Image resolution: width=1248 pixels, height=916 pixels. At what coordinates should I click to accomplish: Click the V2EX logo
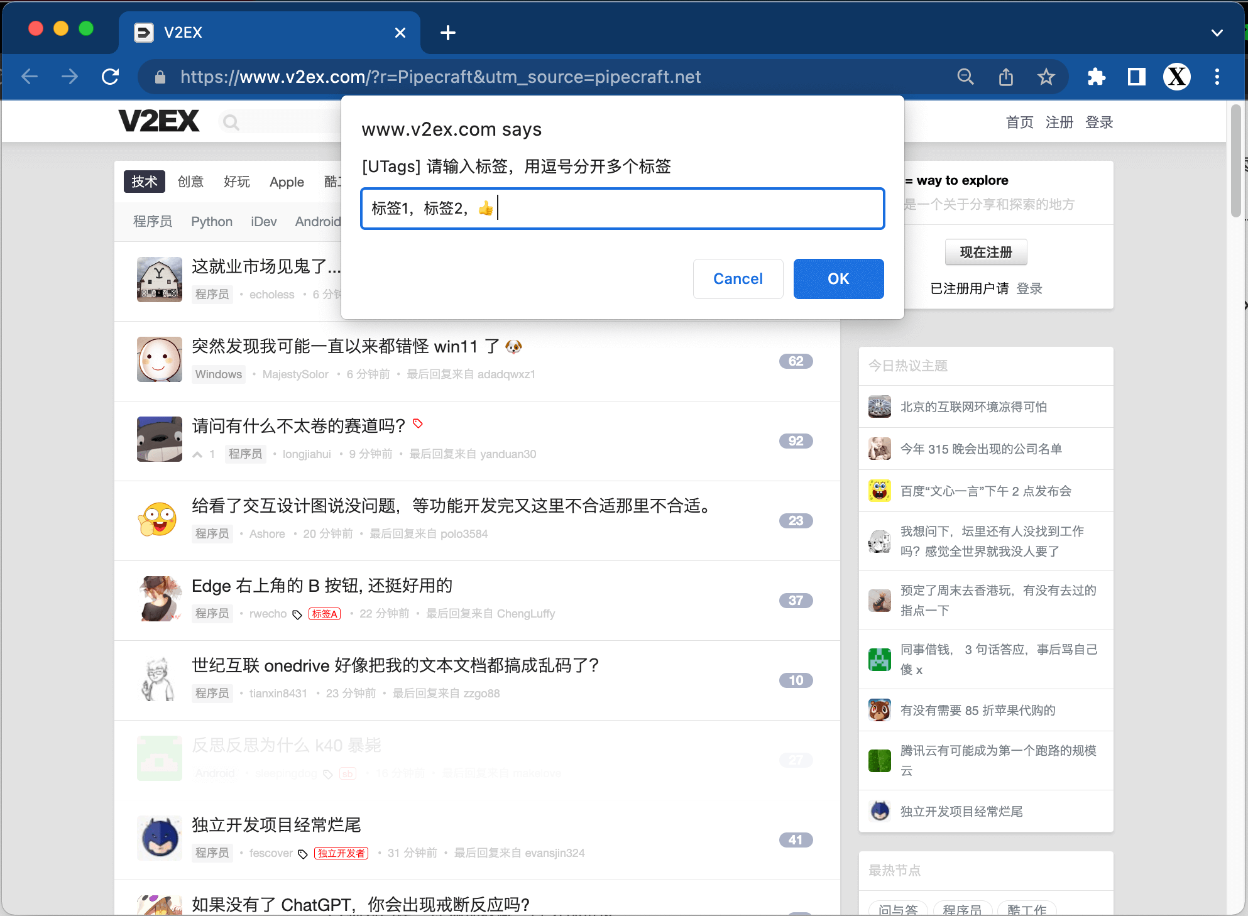click(x=159, y=121)
